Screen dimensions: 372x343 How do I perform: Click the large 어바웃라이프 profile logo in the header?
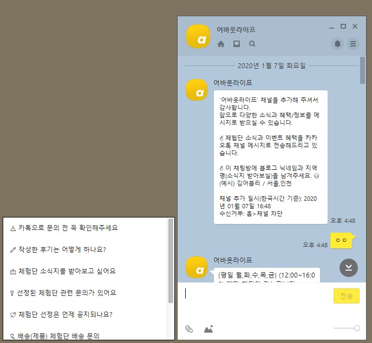click(198, 36)
